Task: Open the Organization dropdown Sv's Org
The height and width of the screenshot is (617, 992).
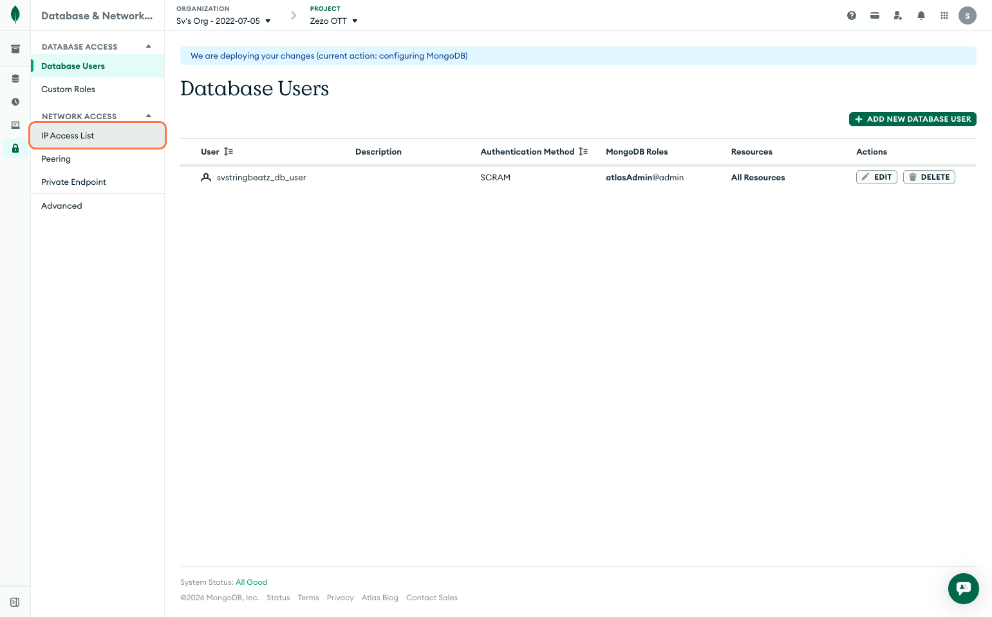Action: [x=223, y=21]
